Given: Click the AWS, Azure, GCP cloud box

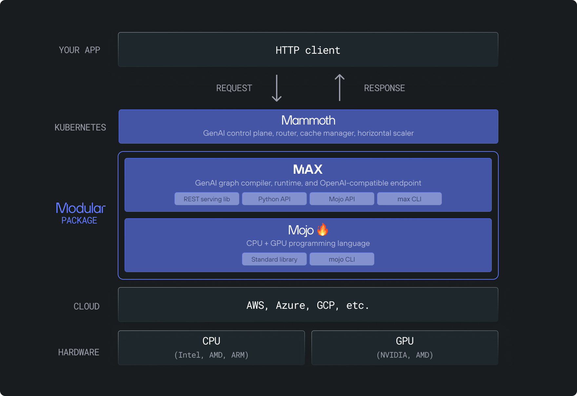Looking at the screenshot, I should (x=308, y=305).
